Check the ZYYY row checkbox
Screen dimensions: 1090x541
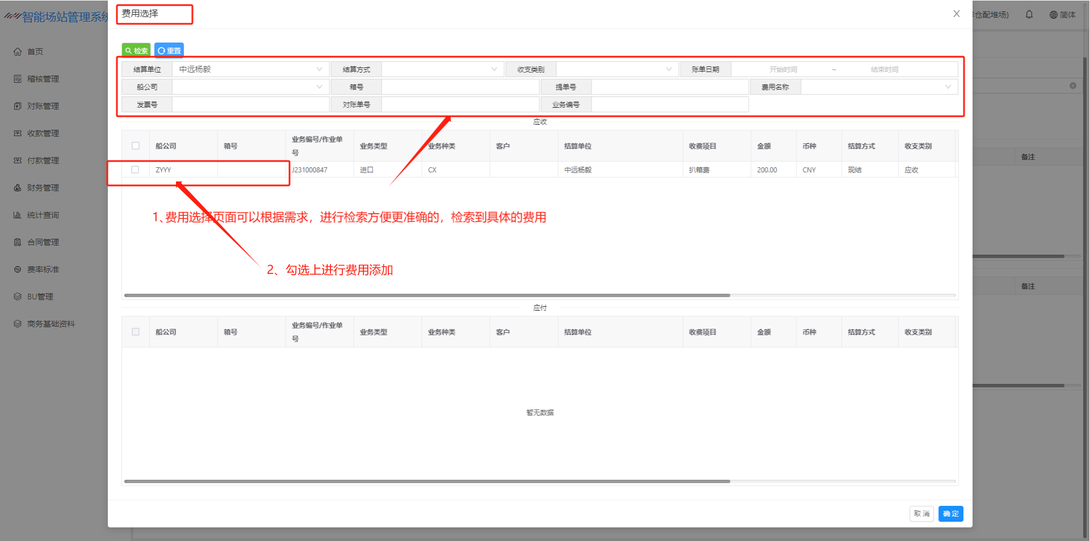(x=135, y=170)
